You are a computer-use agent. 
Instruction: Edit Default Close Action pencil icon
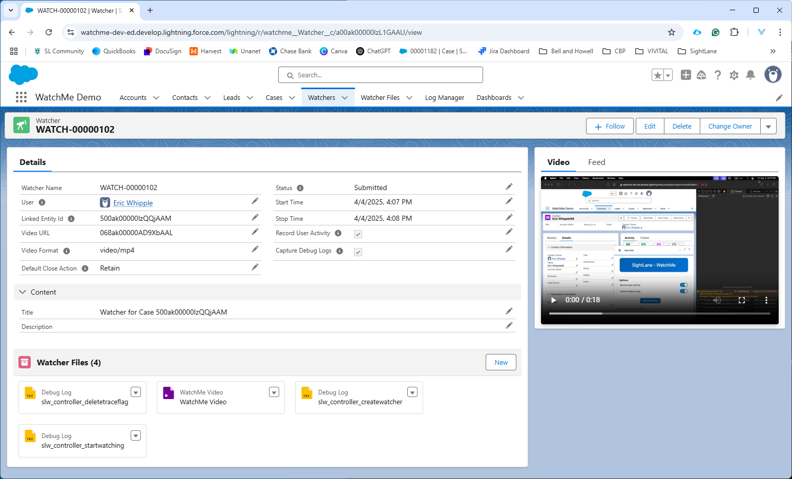click(255, 267)
